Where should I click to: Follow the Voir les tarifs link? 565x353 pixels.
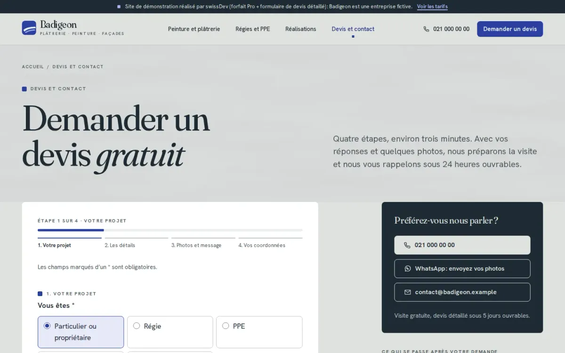click(432, 7)
